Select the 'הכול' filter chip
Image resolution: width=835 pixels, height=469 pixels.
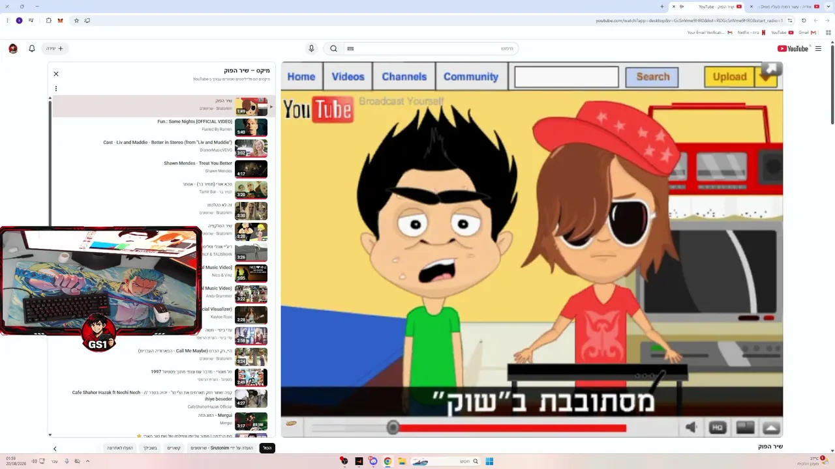pos(267,448)
